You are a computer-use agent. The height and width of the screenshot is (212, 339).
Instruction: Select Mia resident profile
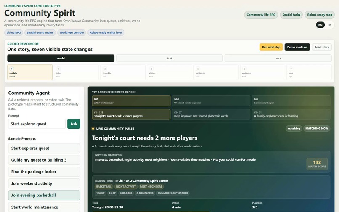pyautogui.click(x=211, y=101)
